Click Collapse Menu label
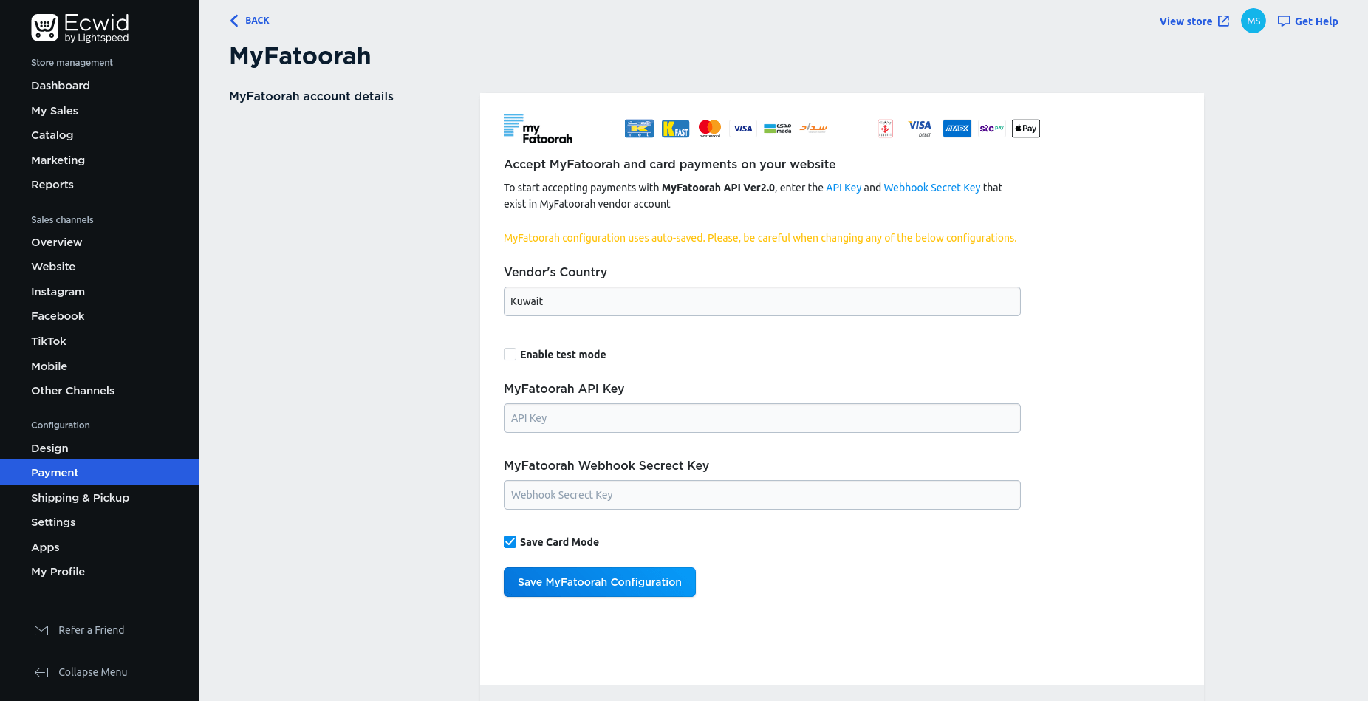 point(93,672)
